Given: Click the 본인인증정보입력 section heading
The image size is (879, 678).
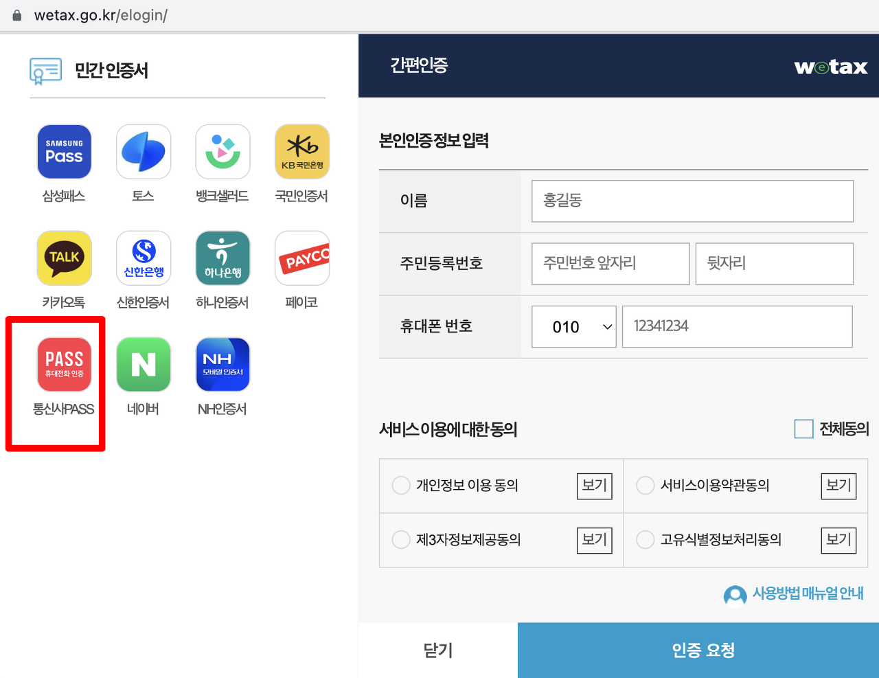Looking at the screenshot, I should coord(434,141).
